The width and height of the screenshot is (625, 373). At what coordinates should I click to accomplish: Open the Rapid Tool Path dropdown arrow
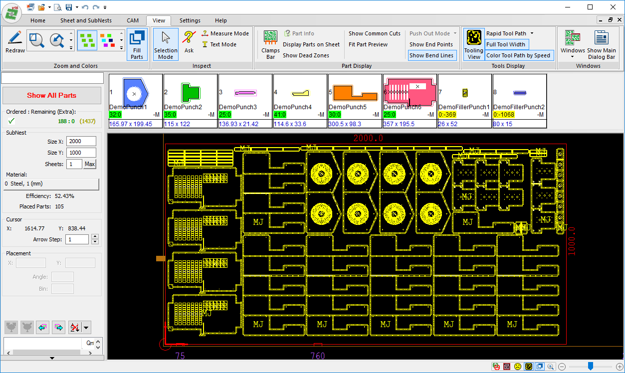pos(532,33)
